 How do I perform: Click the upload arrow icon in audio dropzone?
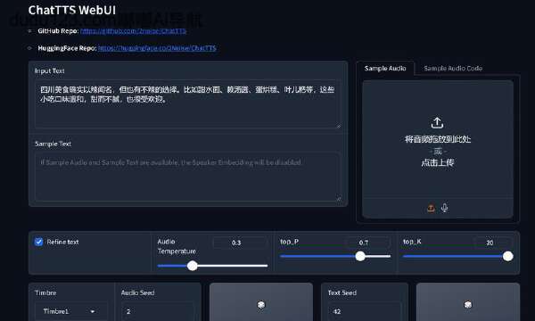(x=437, y=123)
